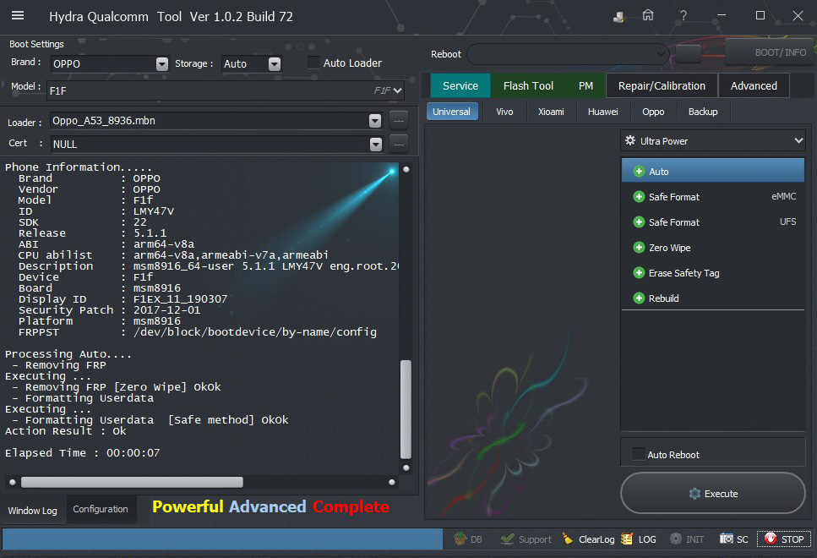Open the Brand dropdown showing OPPO
The image size is (817, 558).
[162, 63]
